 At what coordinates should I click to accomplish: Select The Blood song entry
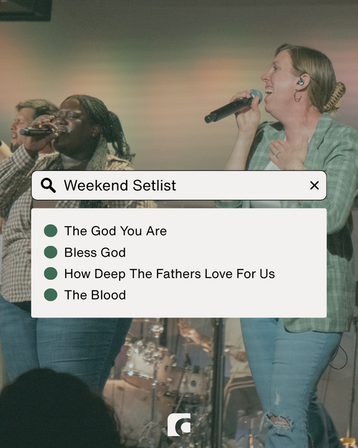point(95,295)
